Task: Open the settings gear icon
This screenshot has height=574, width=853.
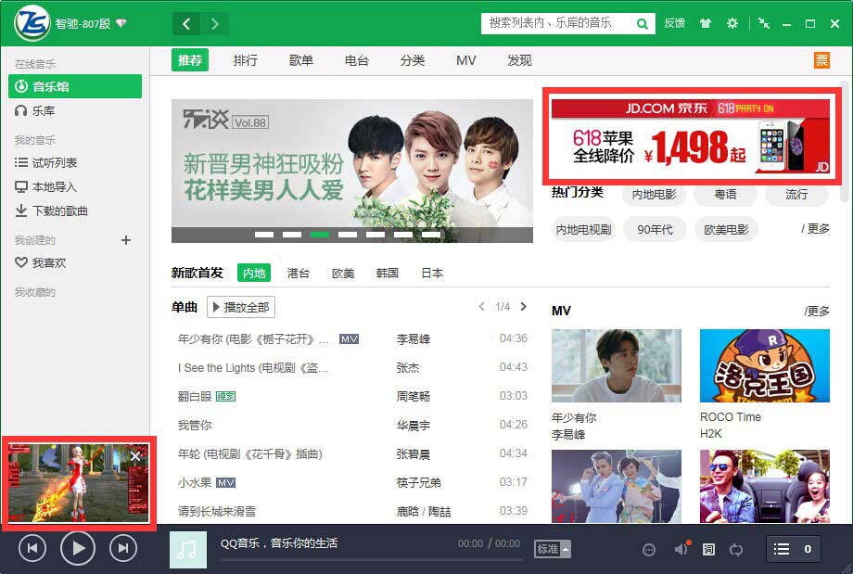Action: pyautogui.click(x=732, y=23)
